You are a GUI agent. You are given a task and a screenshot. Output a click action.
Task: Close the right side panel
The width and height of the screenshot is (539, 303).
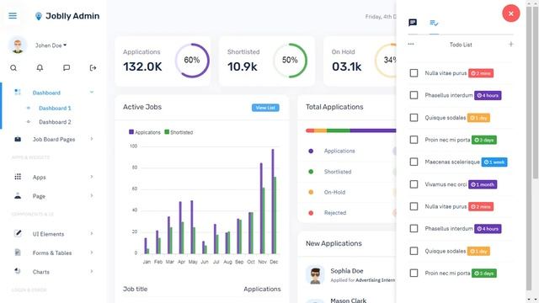pyautogui.click(x=511, y=13)
